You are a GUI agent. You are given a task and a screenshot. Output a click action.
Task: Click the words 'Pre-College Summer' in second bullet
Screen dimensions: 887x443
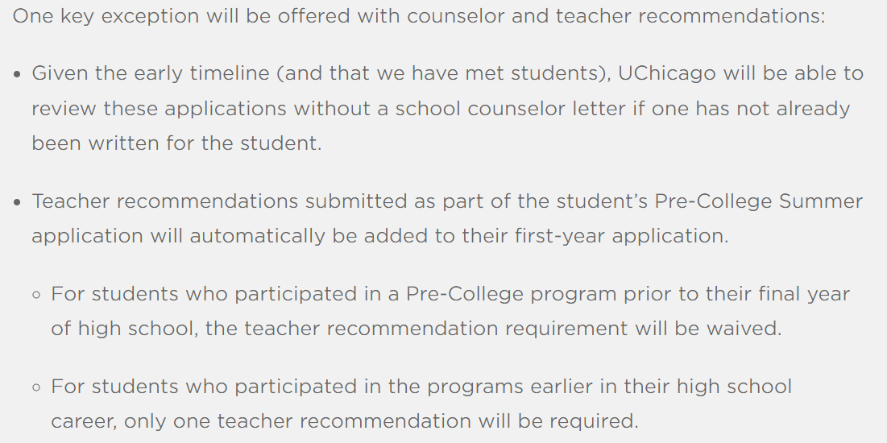point(759,201)
